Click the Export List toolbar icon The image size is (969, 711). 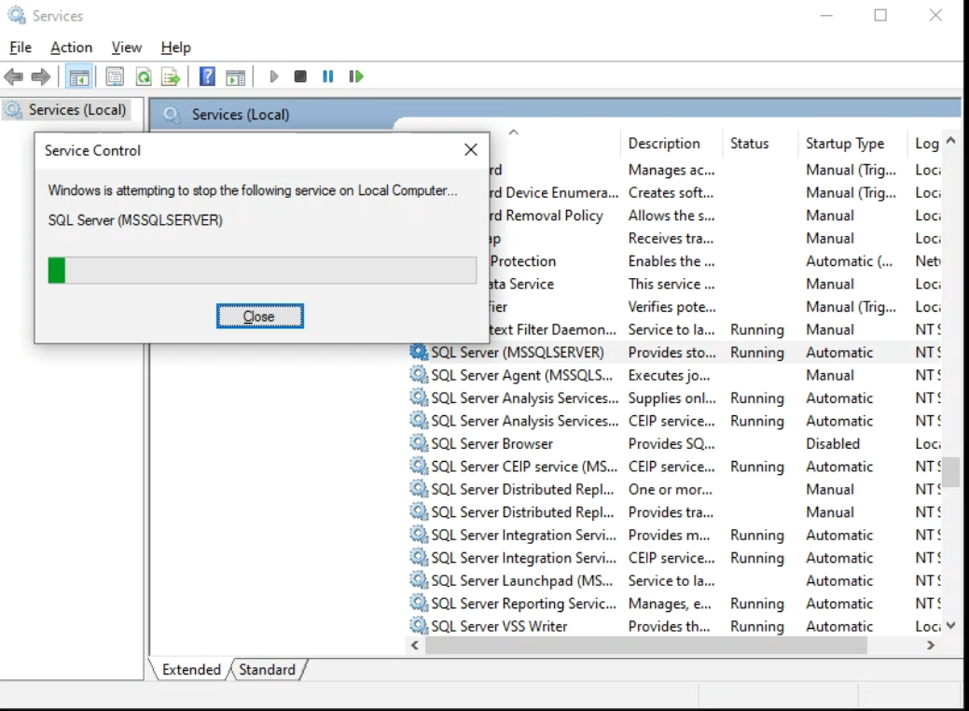click(171, 77)
